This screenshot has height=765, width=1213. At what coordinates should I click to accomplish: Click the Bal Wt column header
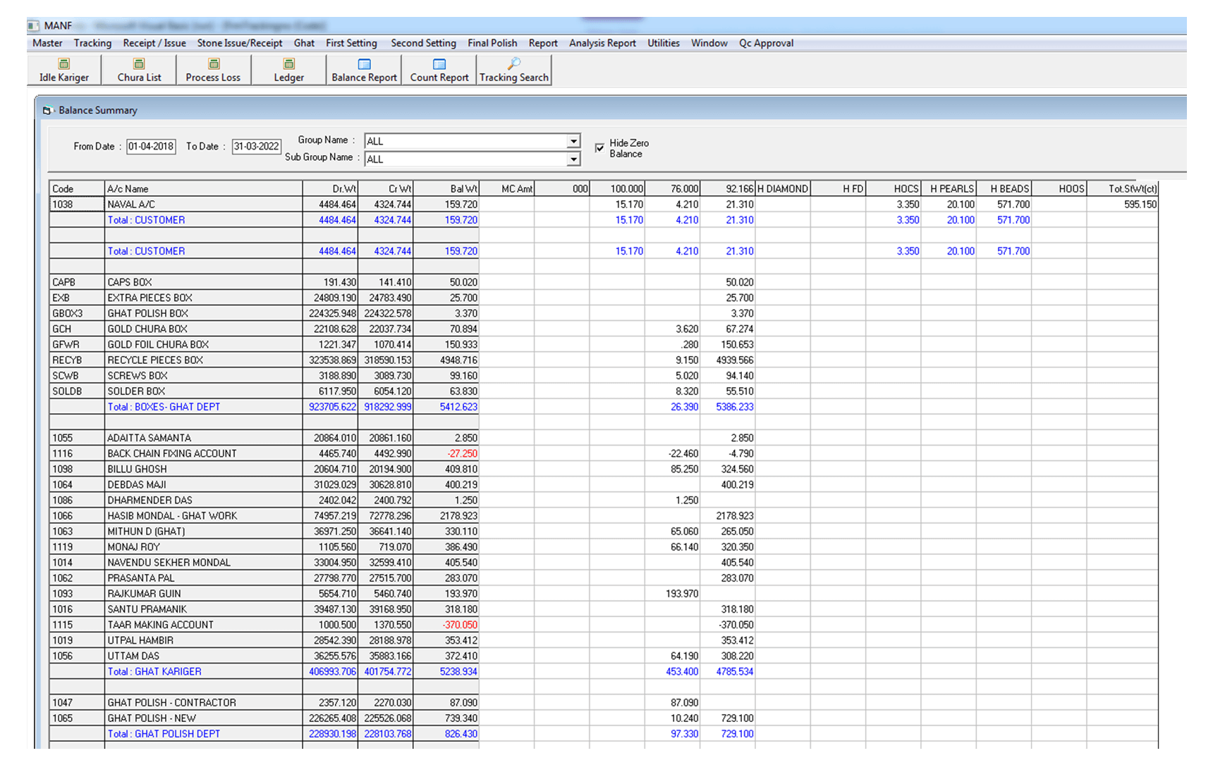[x=446, y=189]
